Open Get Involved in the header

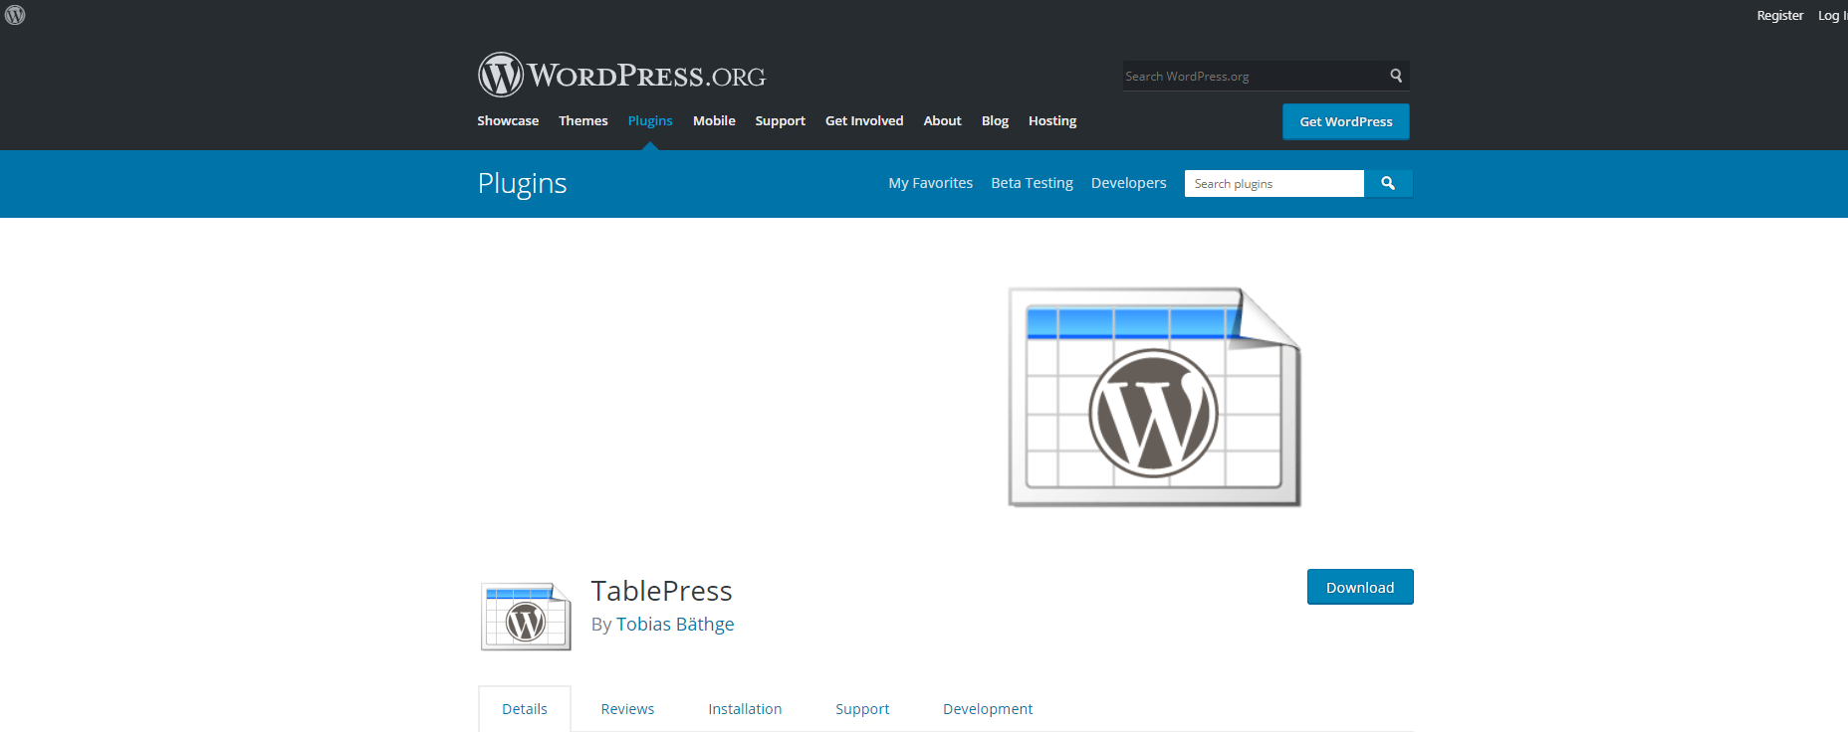[864, 121]
